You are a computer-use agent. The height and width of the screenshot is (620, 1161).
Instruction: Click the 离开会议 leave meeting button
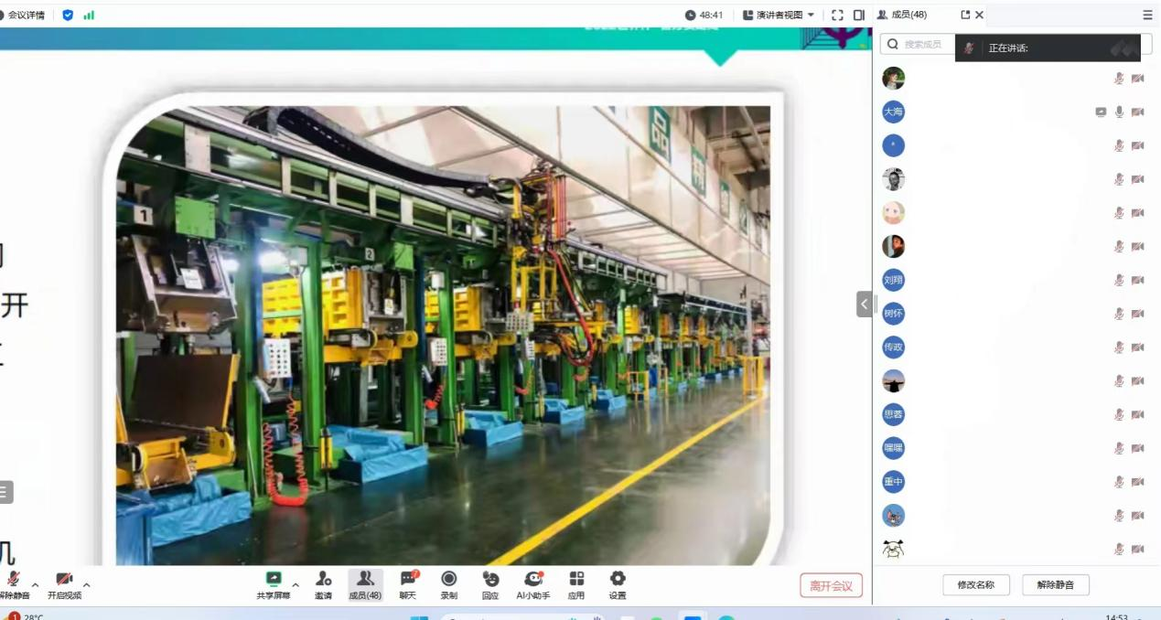pyautogui.click(x=832, y=586)
